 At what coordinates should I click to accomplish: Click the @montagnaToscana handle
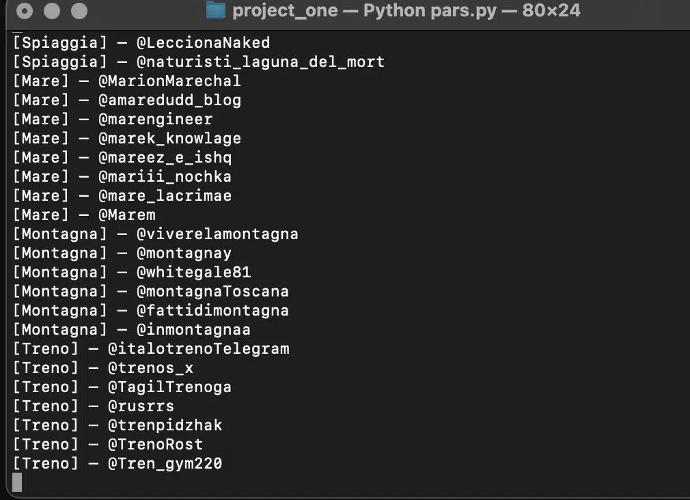click(x=213, y=292)
